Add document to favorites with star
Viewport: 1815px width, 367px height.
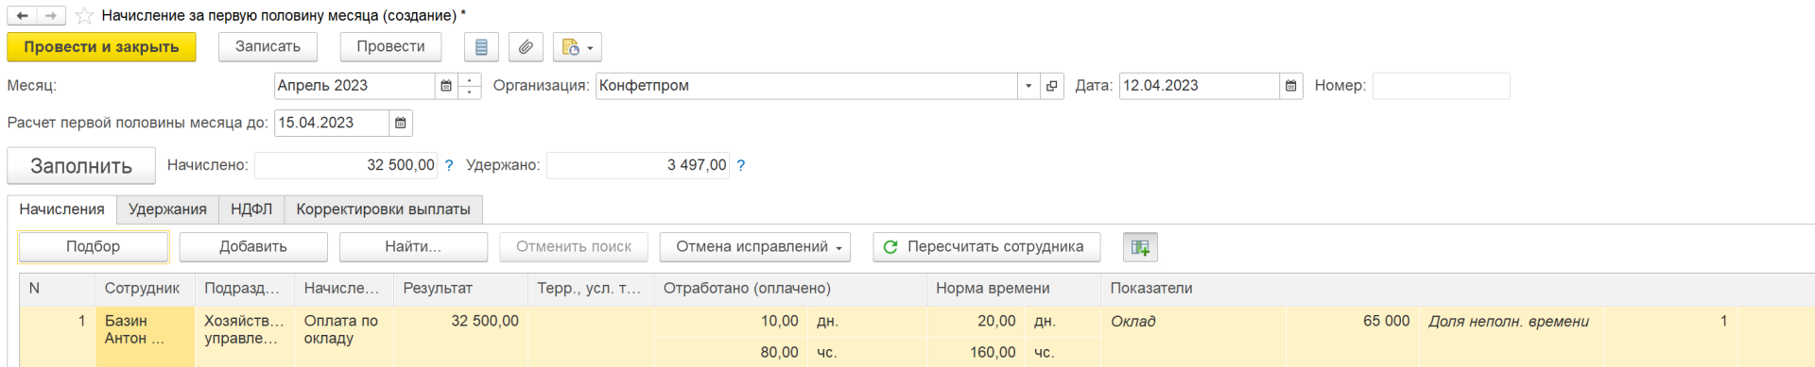84,16
